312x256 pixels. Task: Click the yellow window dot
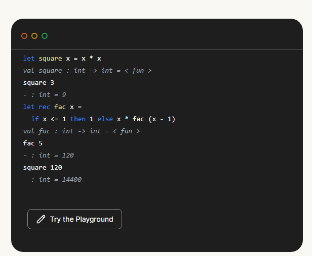click(34, 36)
